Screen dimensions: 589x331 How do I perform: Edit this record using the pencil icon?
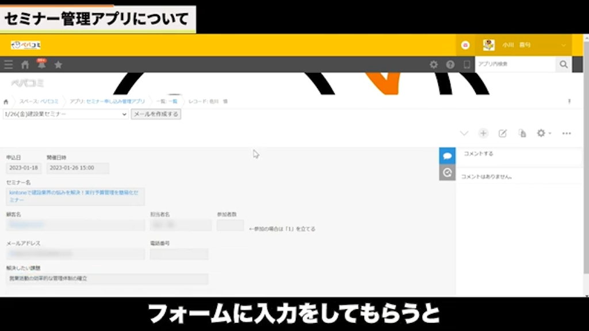click(502, 133)
